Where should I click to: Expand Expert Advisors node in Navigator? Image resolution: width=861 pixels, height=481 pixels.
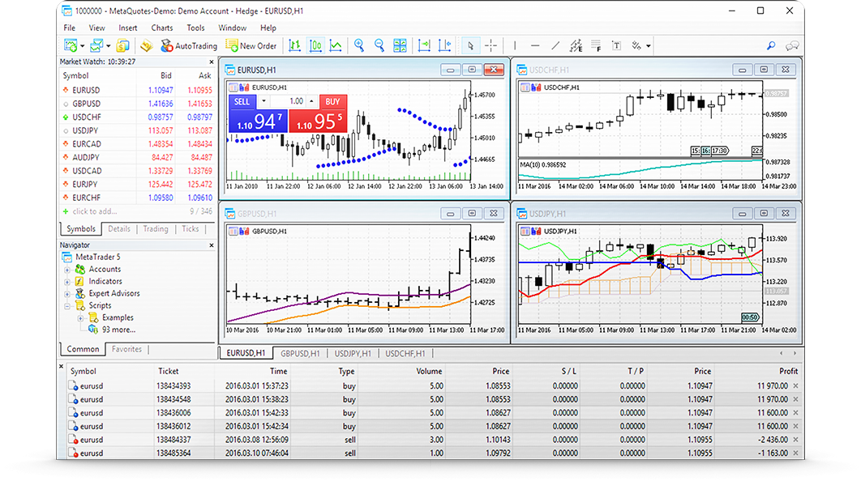pos(67,294)
